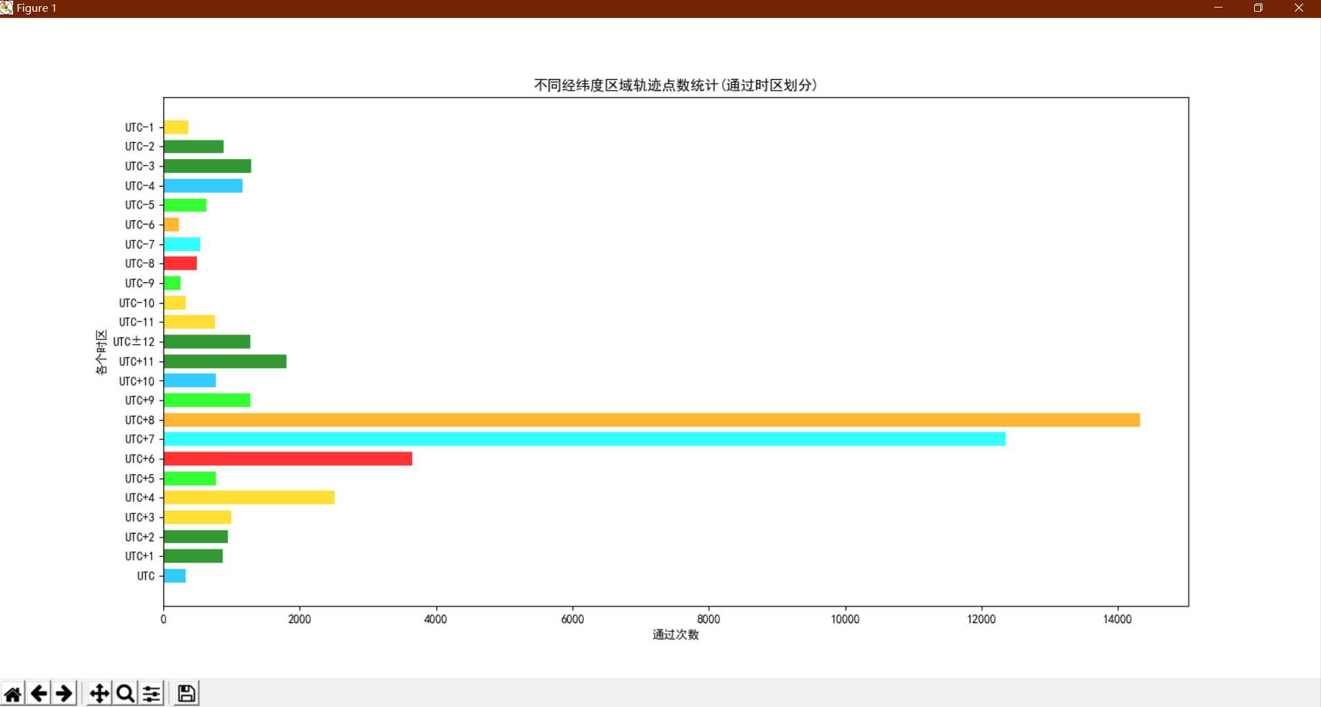This screenshot has height=707, width=1321.
Task: Click the chart title text
Action: point(675,85)
